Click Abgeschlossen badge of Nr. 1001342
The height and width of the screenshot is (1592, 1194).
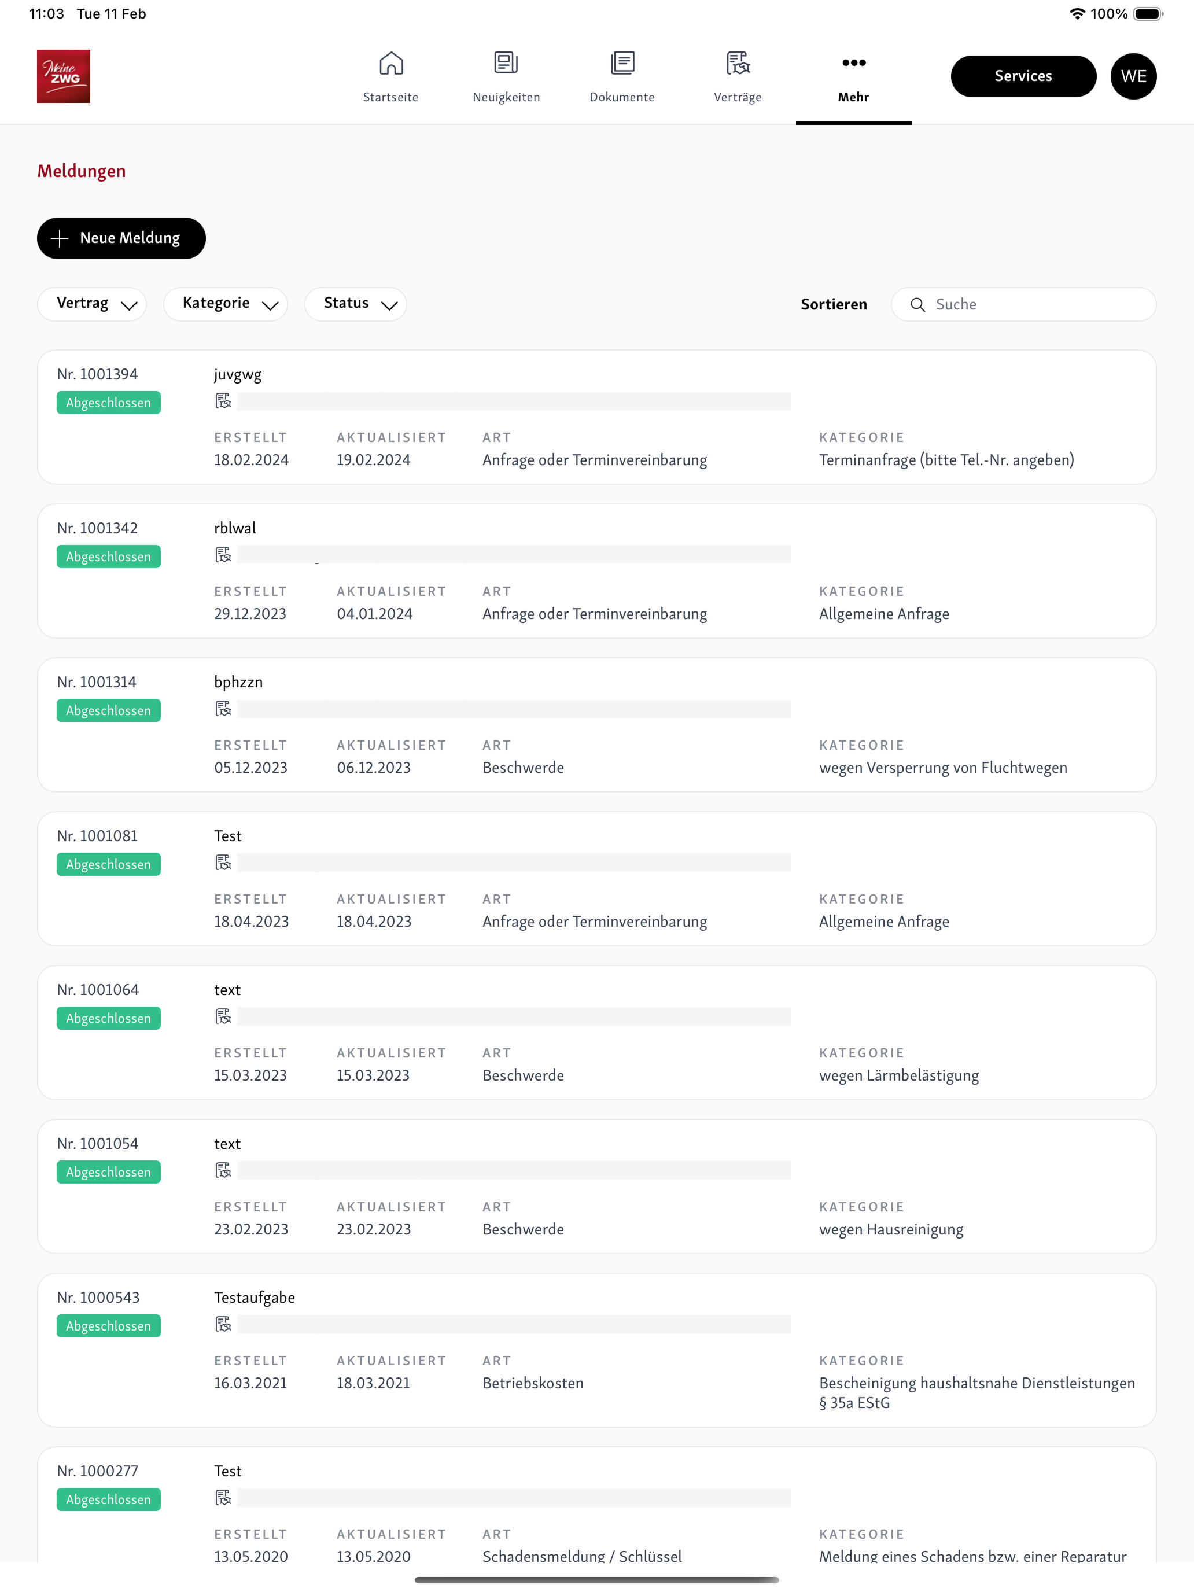[109, 557]
